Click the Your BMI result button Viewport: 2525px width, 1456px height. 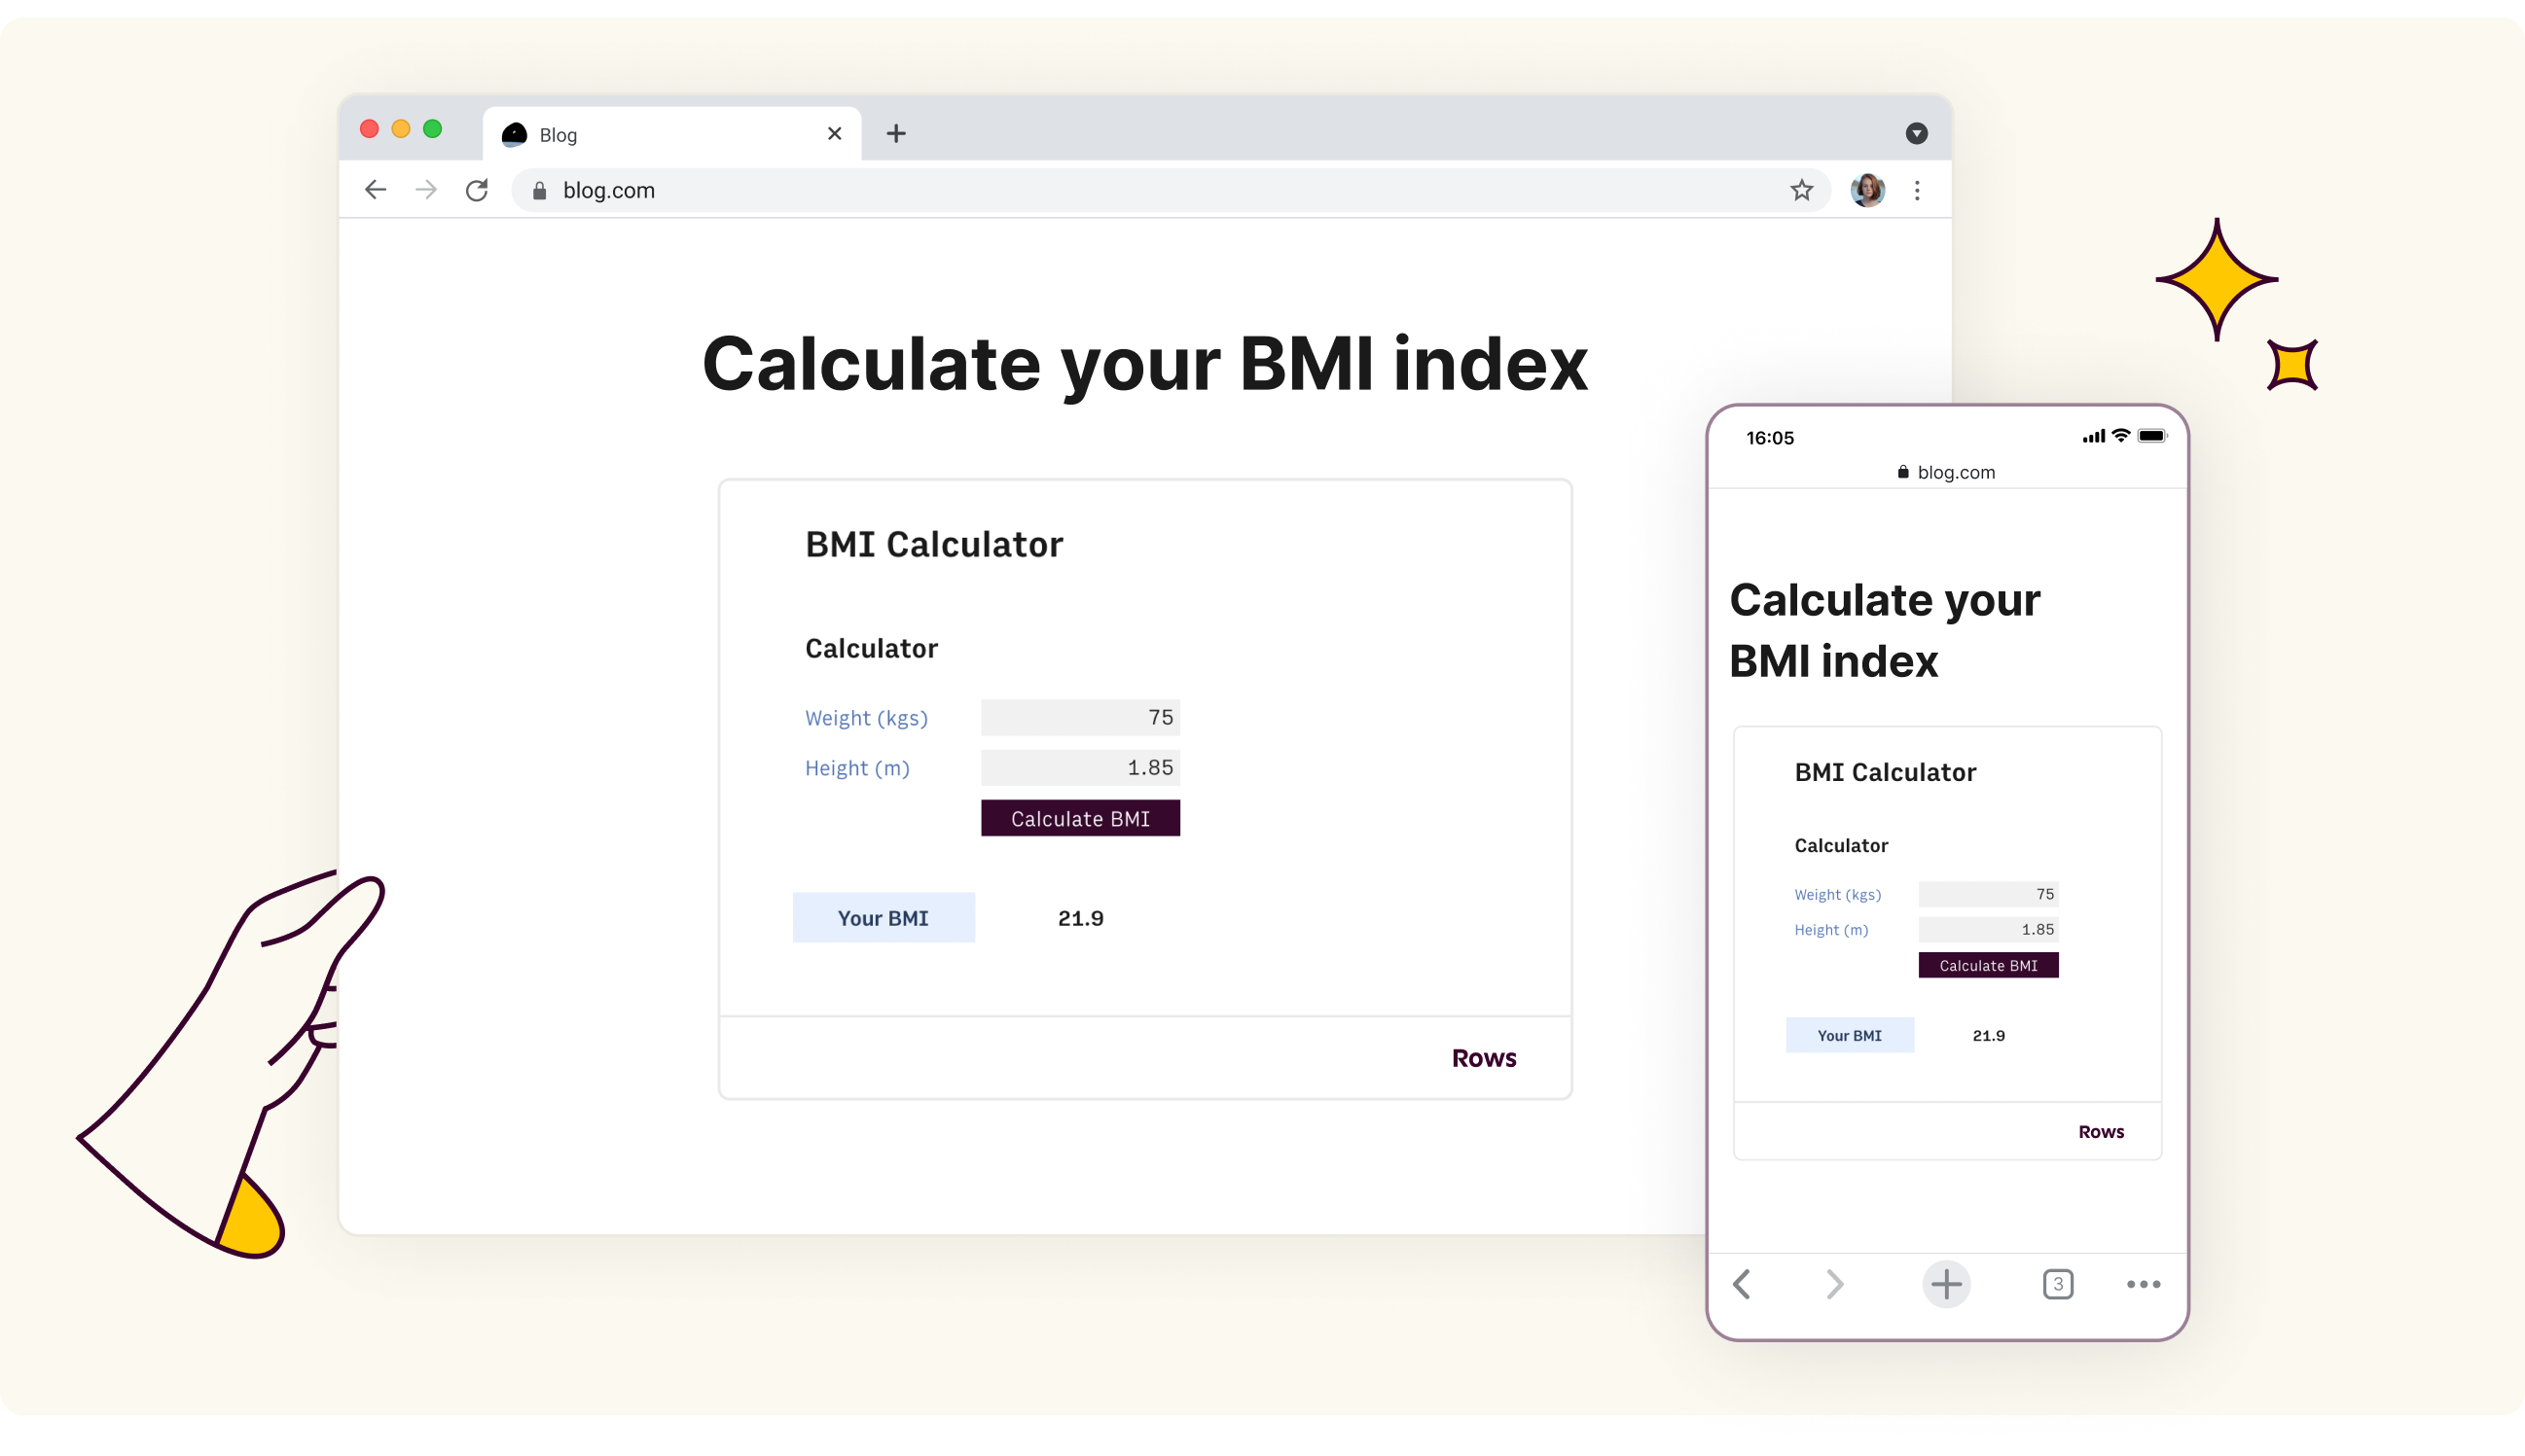[x=883, y=917]
